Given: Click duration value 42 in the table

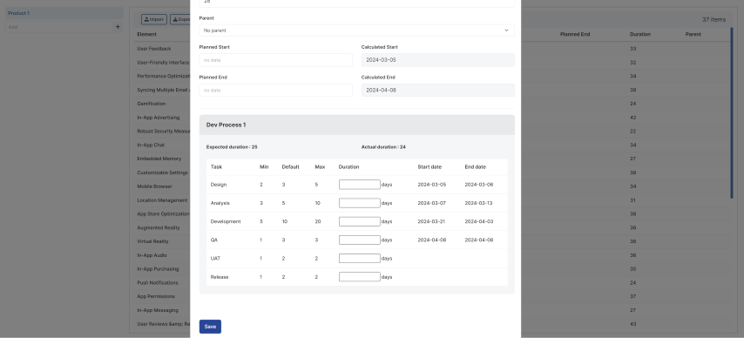Looking at the screenshot, I should coord(633,118).
